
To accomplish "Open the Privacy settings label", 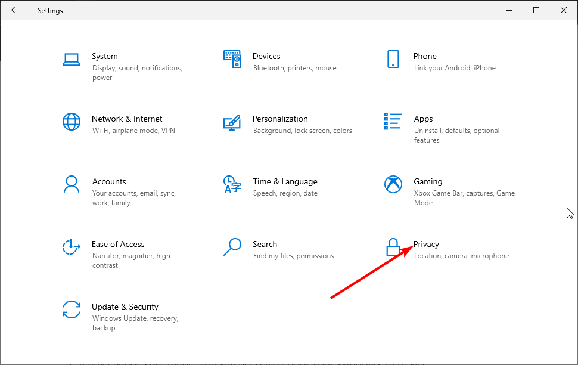I will coord(426,245).
